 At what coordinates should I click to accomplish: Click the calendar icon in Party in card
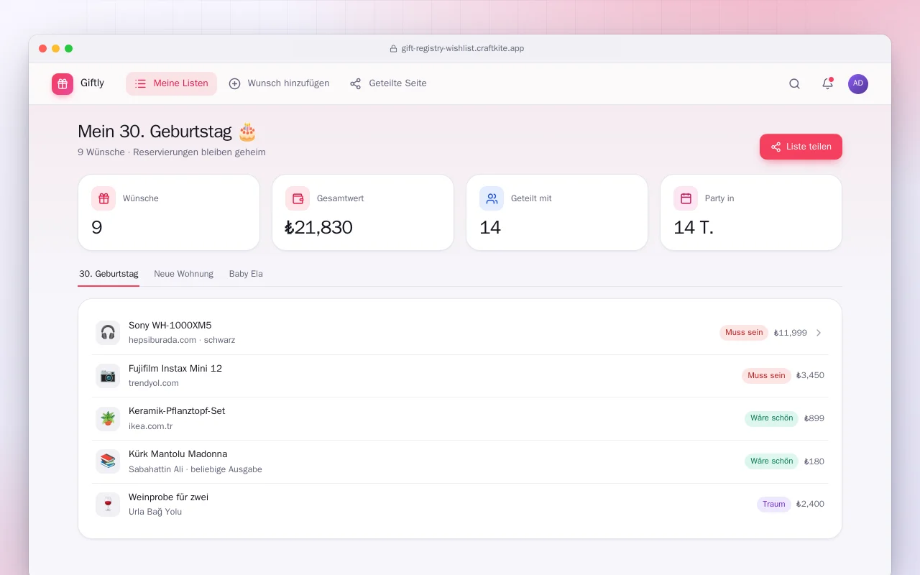686,198
